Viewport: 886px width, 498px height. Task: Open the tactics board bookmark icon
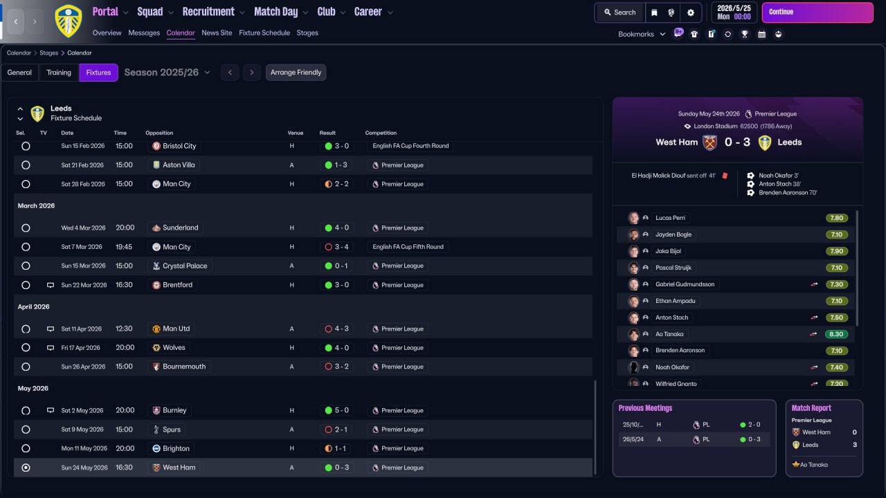(711, 34)
